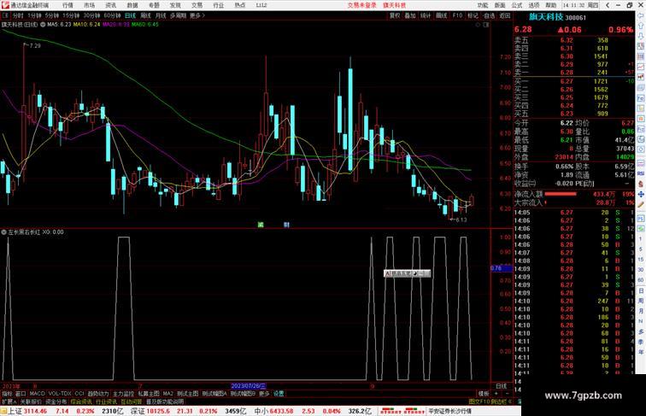Screen dimensions: 646x416
Task: Click the pencil icon in the right sidebar
Action: click(641, 204)
